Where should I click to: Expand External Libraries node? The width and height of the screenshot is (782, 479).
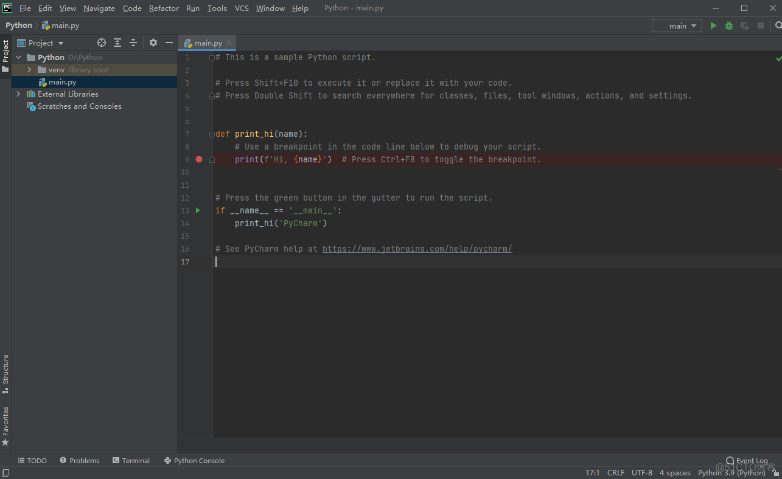tap(18, 94)
